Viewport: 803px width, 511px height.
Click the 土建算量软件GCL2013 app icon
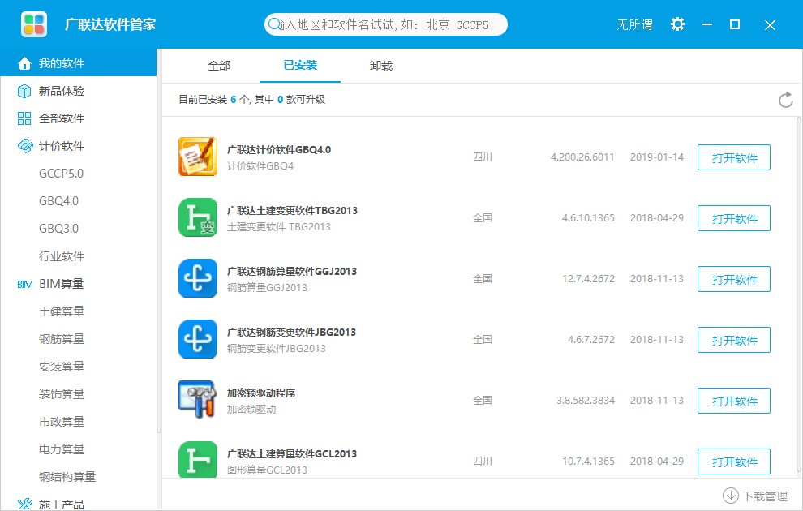coord(198,459)
